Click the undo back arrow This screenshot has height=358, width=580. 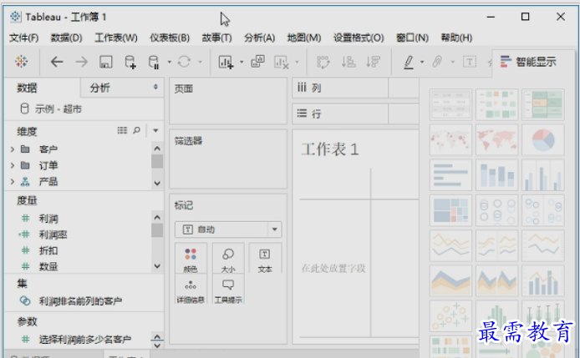coord(57,62)
